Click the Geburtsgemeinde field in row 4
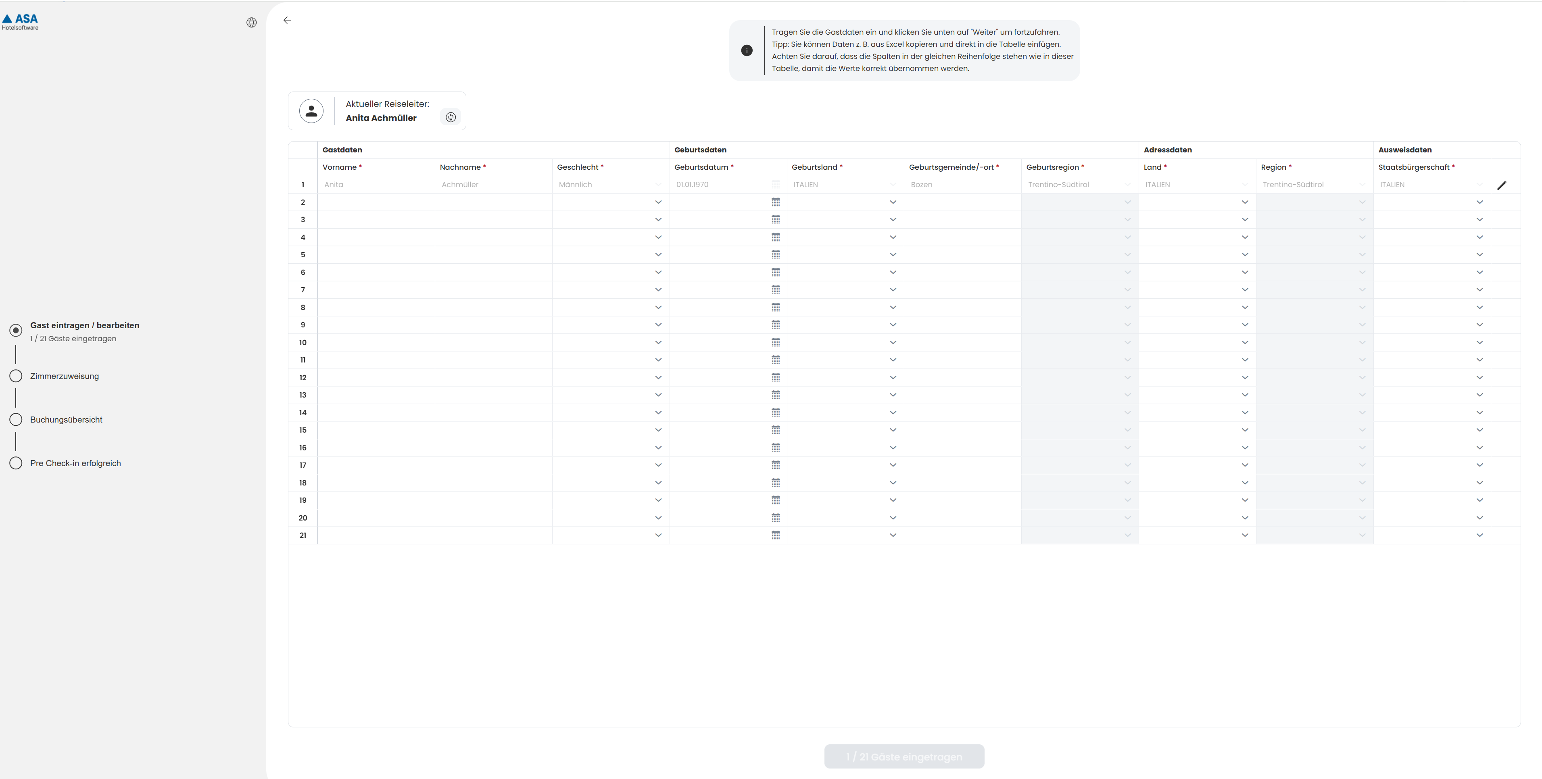This screenshot has width=1542, height=779. (x=962, y=237)
